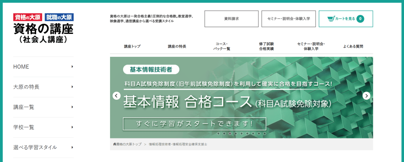The height and width of the screenshot is (162, 404).
Task: Click the blue 就職の大原 logo badge
Action: tap(59, 17)
